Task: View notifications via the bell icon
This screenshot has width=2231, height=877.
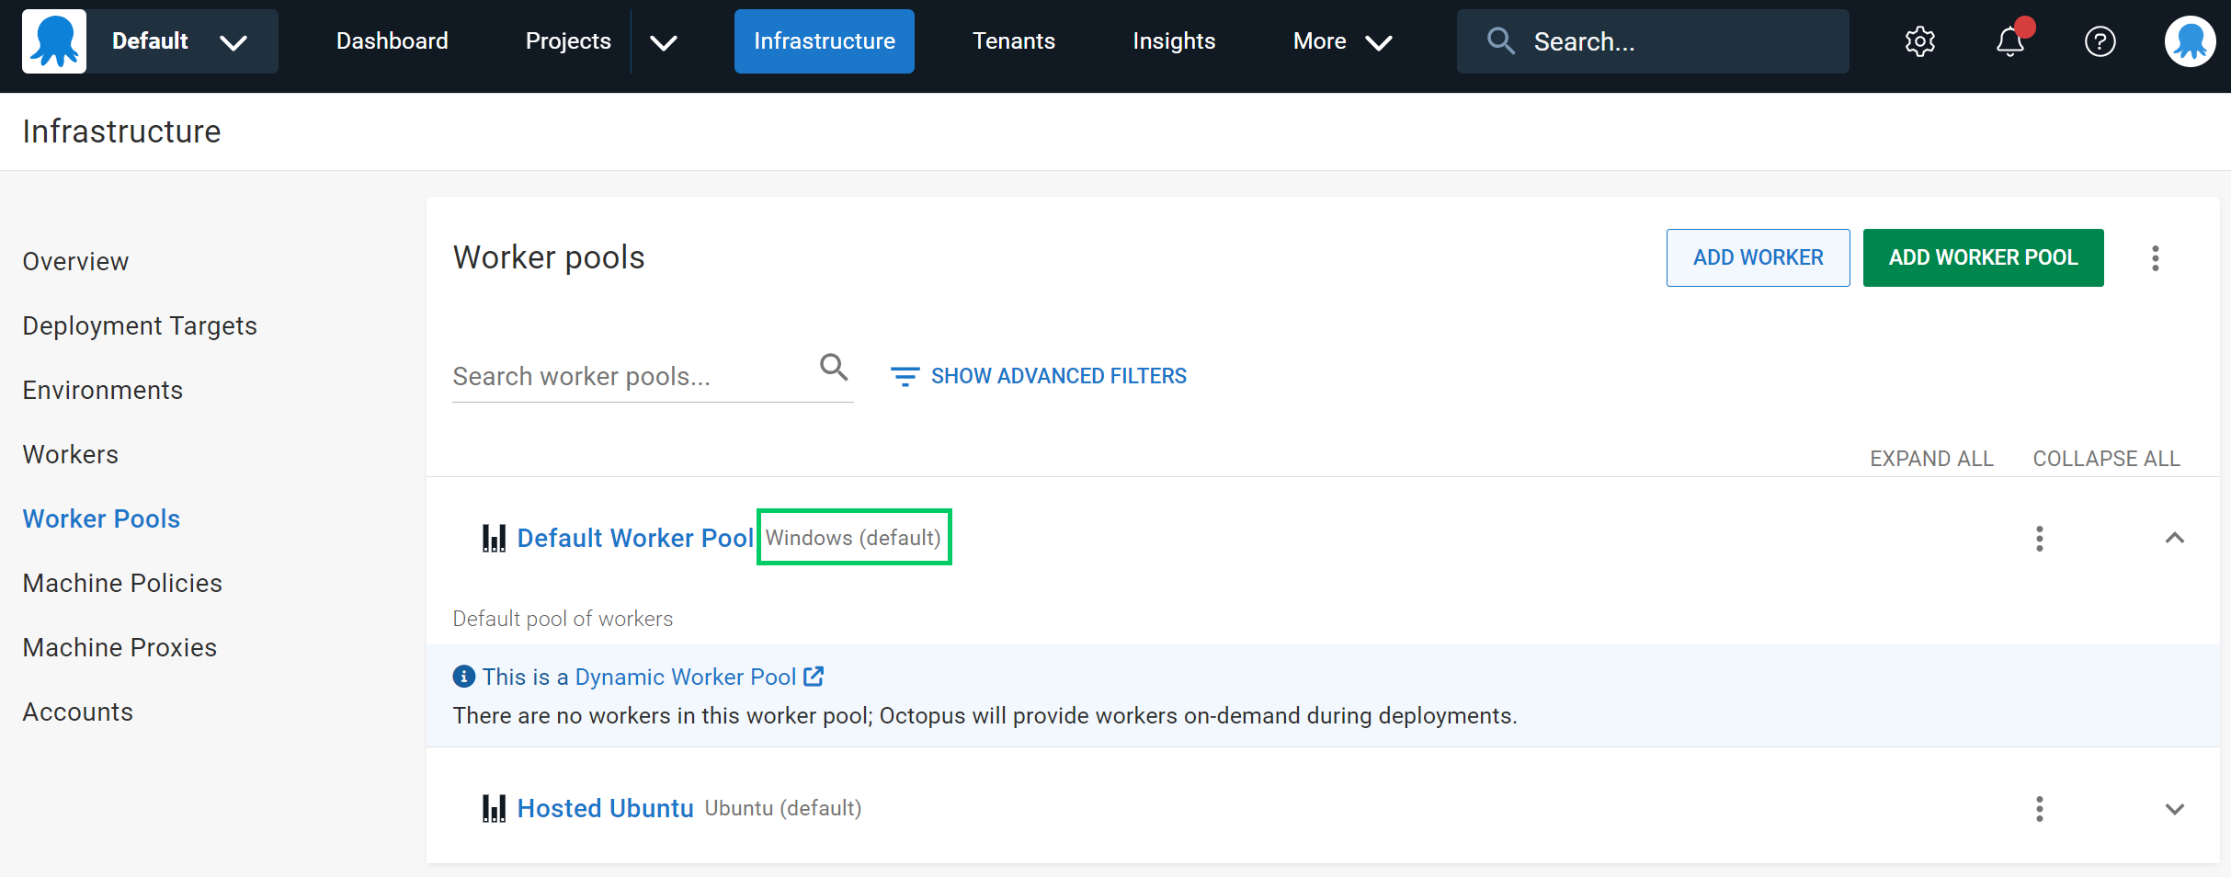Action: (x=2009, y=40)
